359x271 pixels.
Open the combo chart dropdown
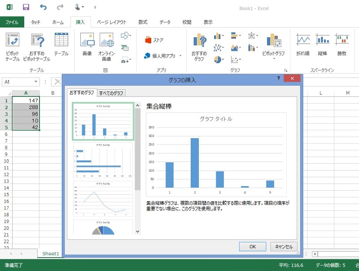tap(253, 48)
